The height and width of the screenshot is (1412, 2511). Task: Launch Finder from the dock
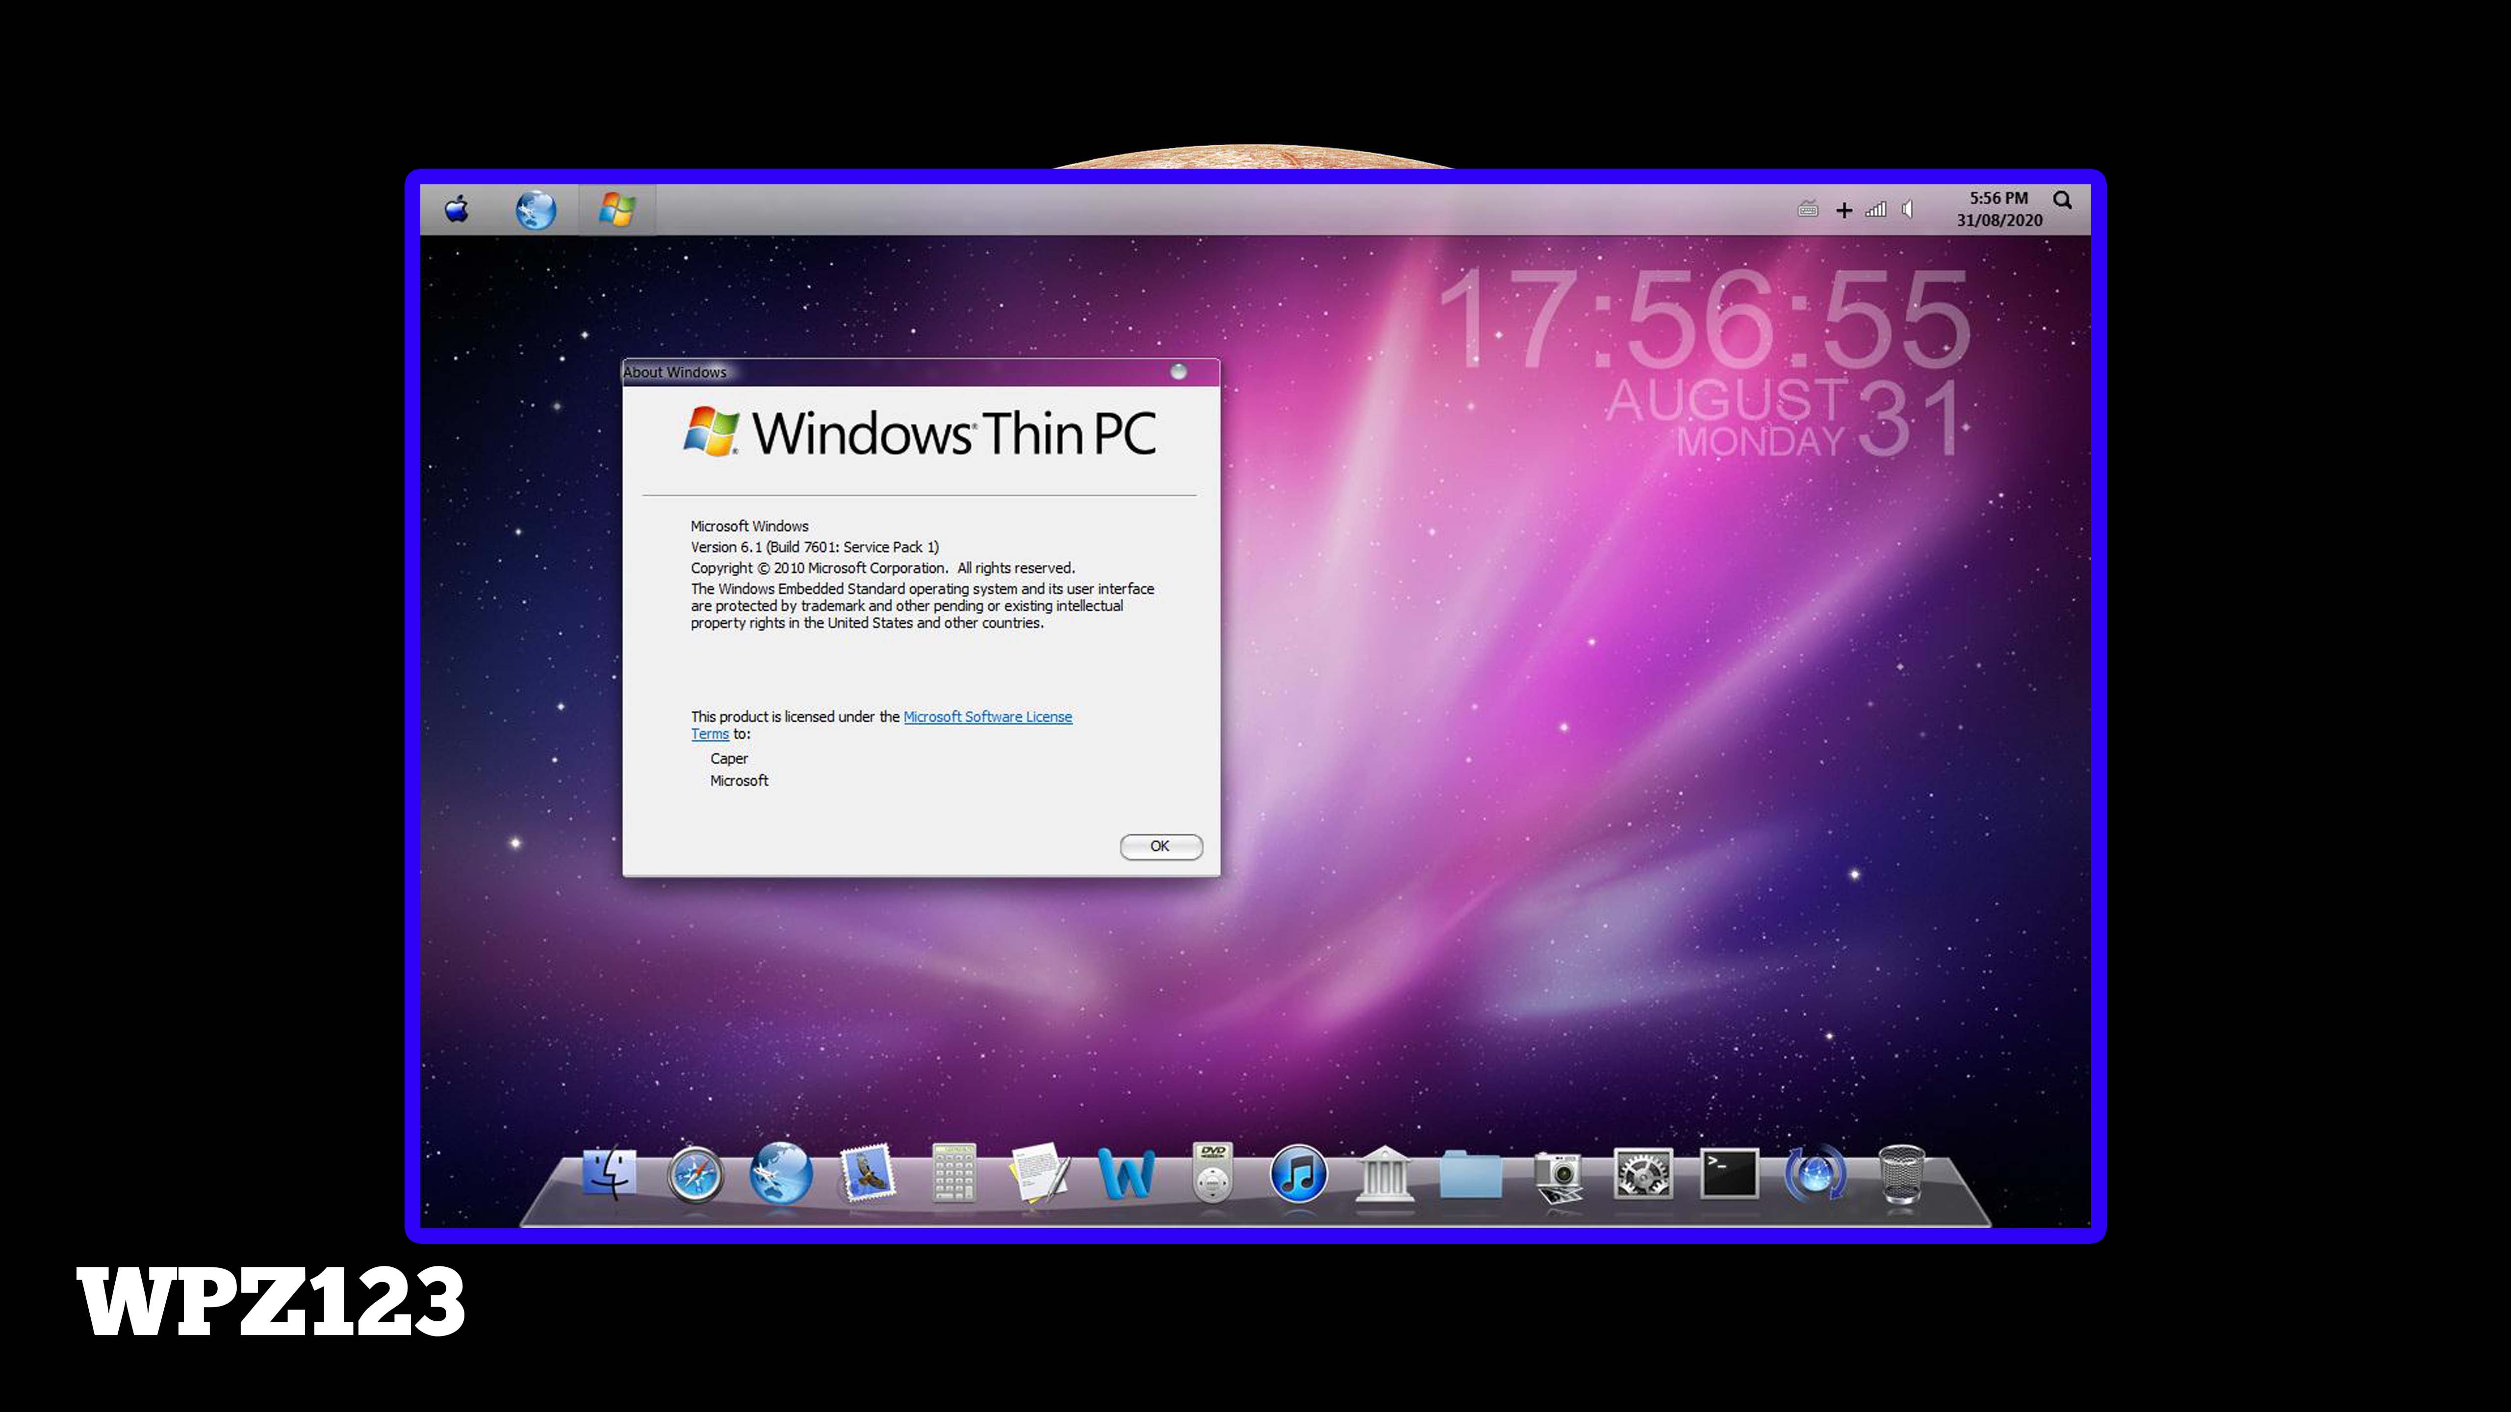[x=609, y=1173]
